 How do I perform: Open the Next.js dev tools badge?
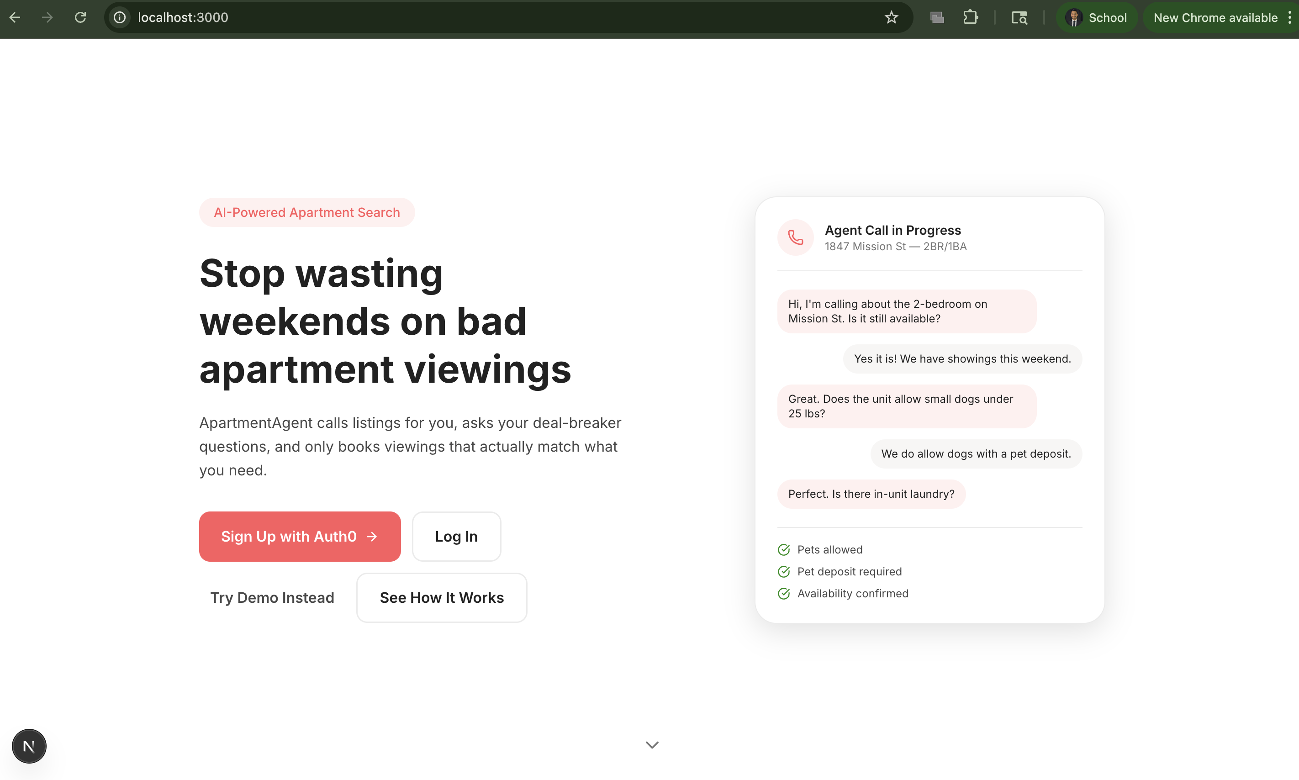click(29, 746)
